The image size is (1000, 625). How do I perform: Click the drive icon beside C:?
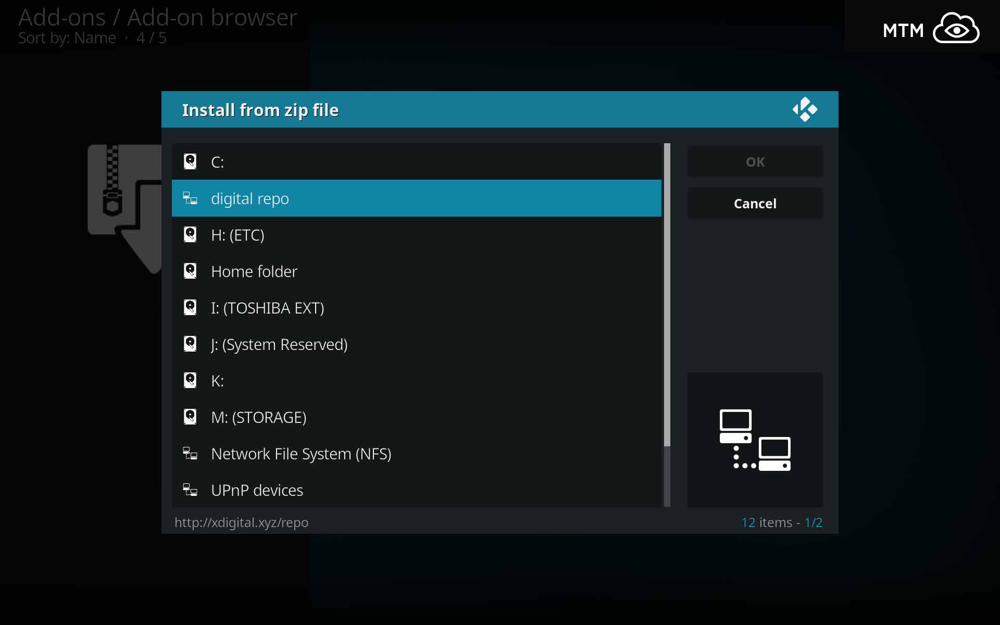point(190,161)
